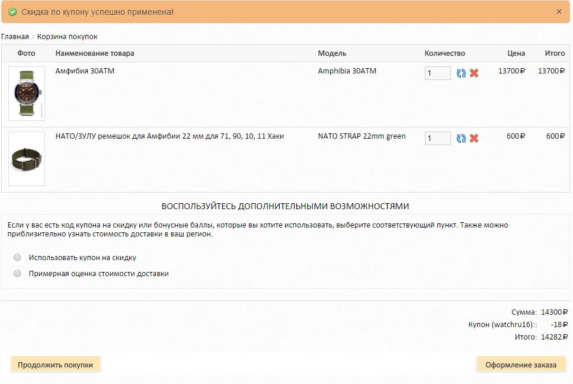
Task: Click the green checkmark success icon
Action: (x=12, y=12)
